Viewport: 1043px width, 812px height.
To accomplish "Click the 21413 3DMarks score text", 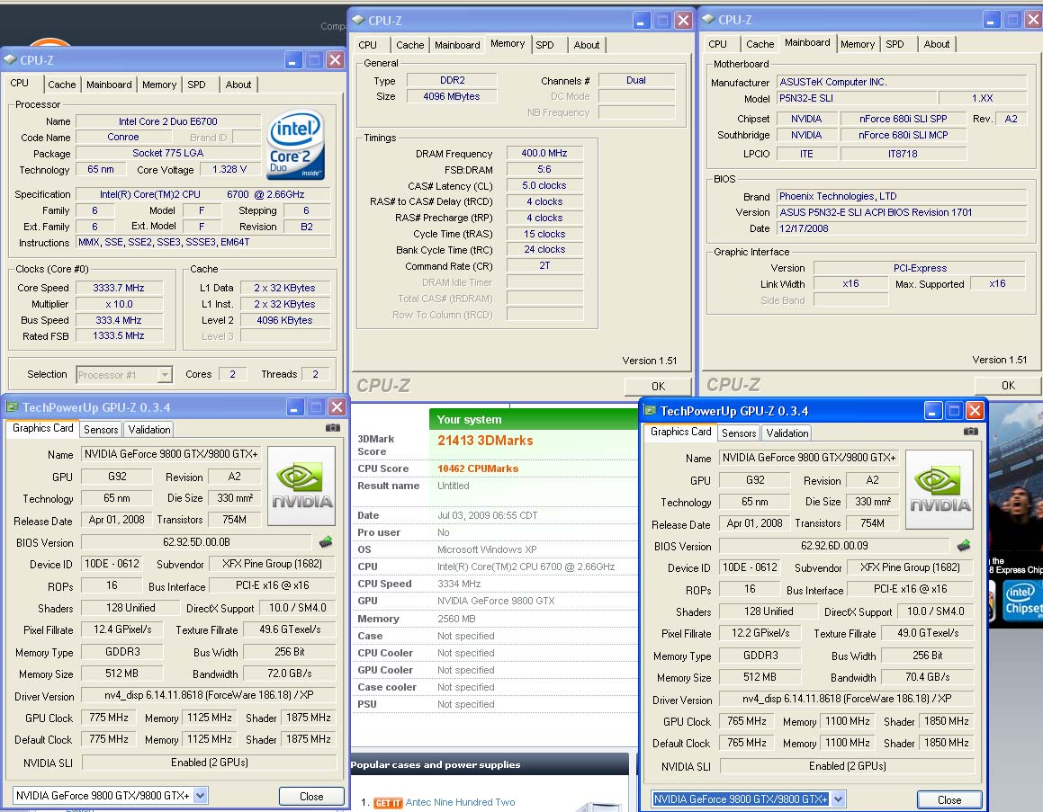I will [485, 441].
